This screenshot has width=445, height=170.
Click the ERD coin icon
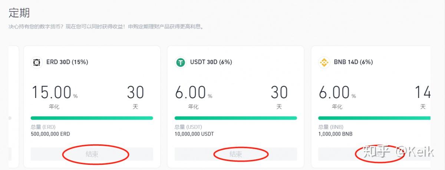(x=37, y=62)
